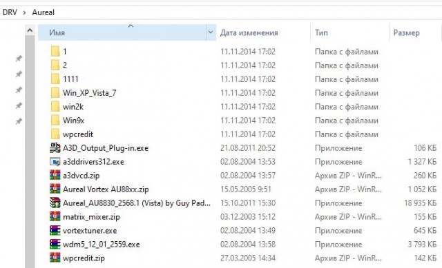Screen dimensions: 442x268
Task: Sort by the Имя column header
Action: coord(122,32)
